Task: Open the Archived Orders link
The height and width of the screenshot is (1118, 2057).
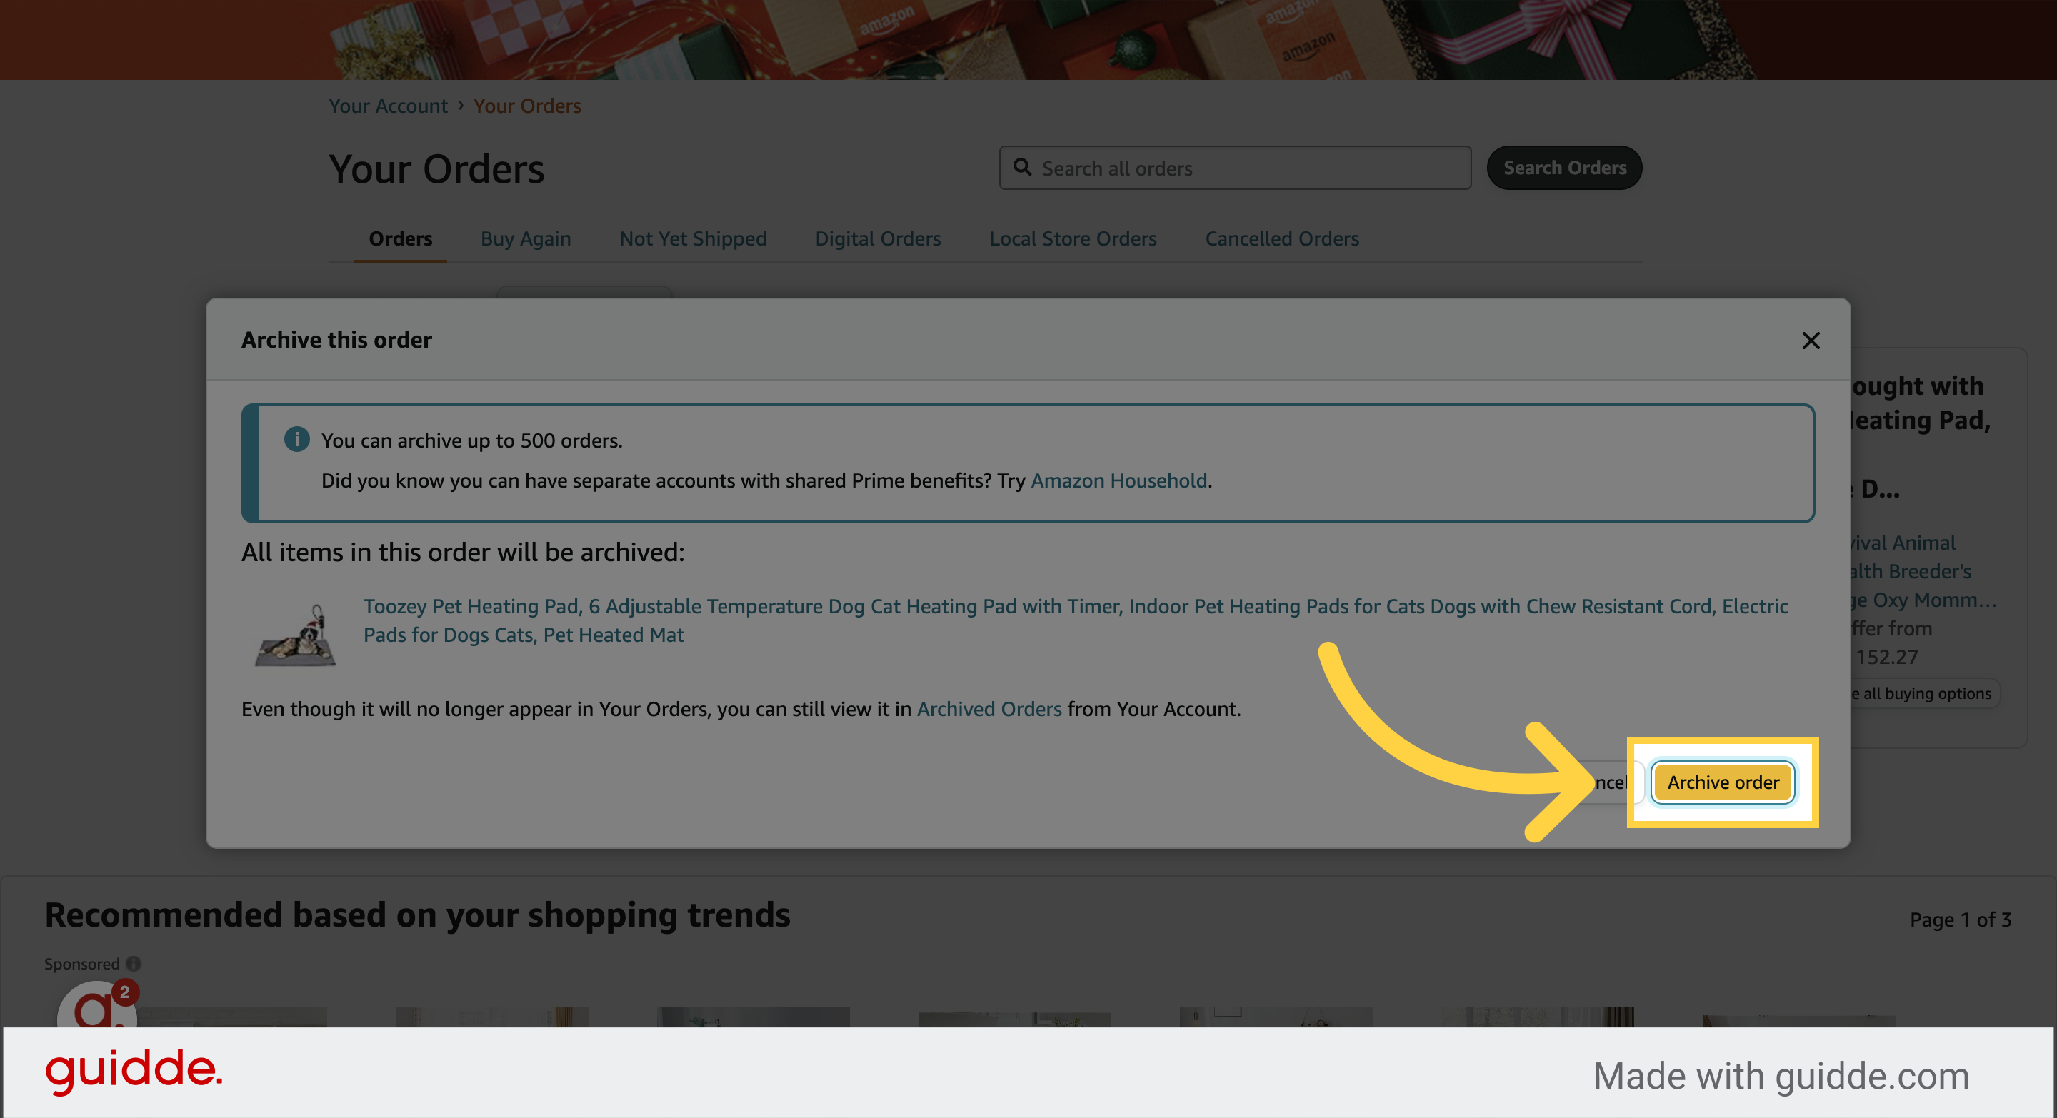Action: 989,709
